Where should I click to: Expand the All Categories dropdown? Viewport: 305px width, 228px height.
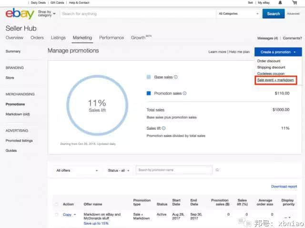(237, 14)
